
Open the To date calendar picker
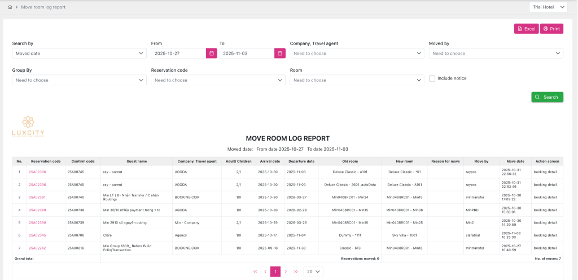[x=280, y=53]
